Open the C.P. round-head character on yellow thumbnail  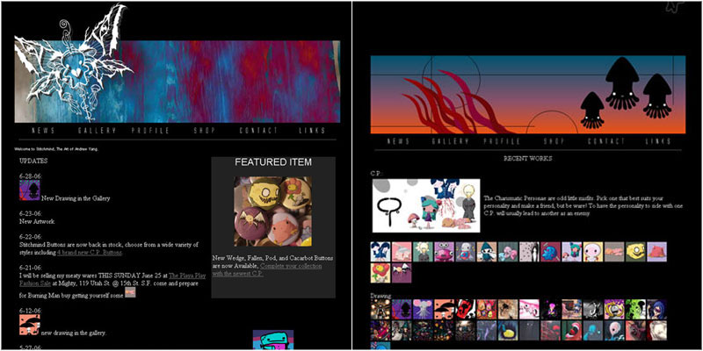click(593, 252)
